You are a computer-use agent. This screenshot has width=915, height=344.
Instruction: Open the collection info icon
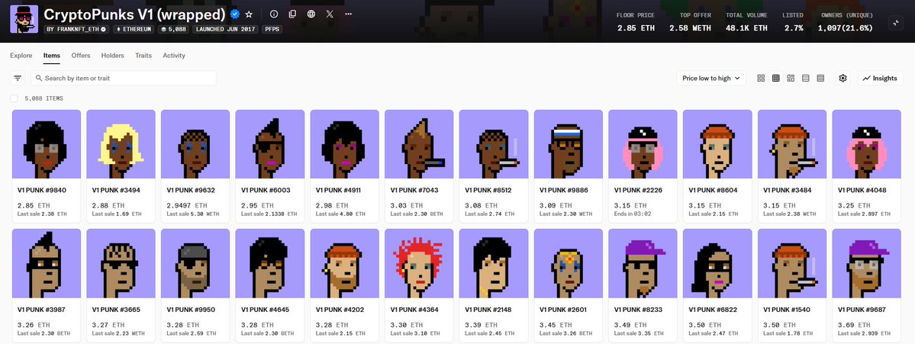click(274, 14)
